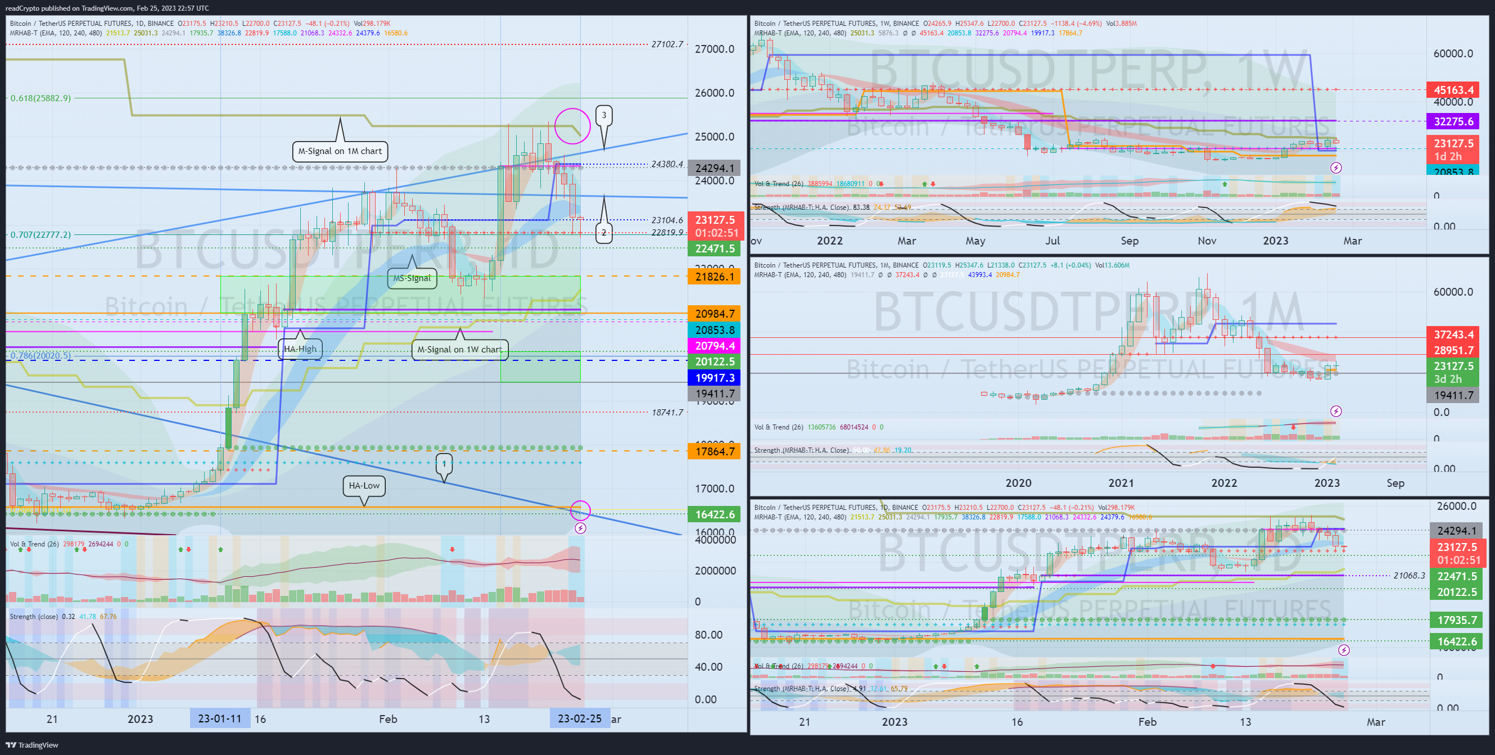Click the red 45163.4 label on 1W chart

coord(1453,90)
